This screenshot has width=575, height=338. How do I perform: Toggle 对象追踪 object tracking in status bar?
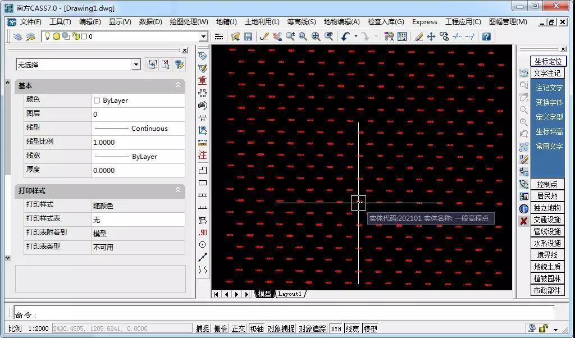tap(312, 328)
